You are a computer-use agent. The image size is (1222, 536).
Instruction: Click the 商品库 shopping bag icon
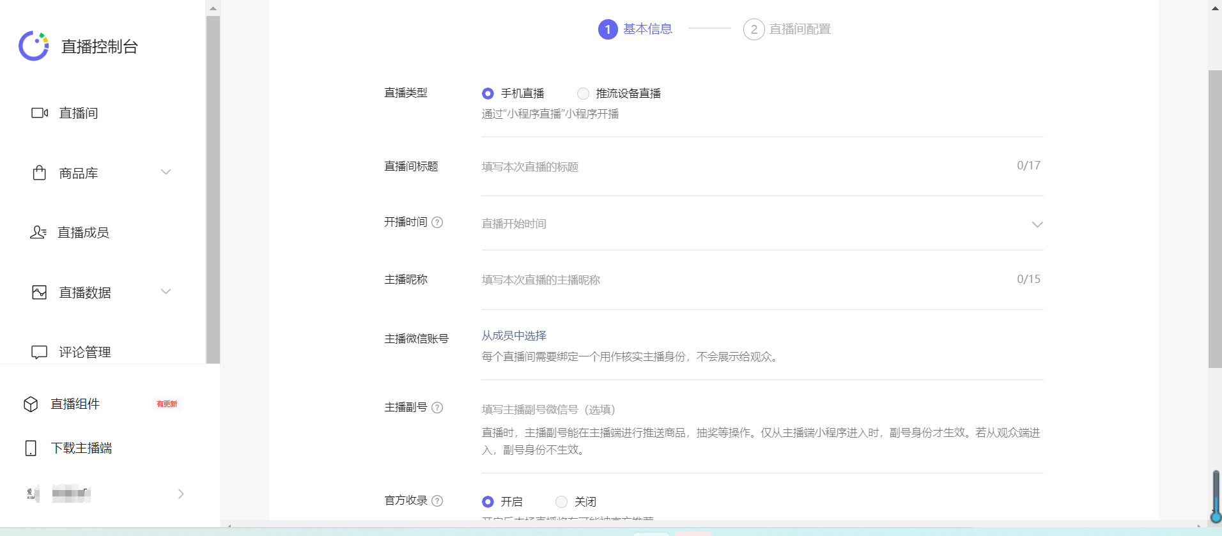click(39, 173)
